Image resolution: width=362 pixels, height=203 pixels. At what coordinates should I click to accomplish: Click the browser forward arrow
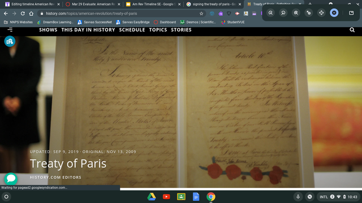tap(14, 14)
